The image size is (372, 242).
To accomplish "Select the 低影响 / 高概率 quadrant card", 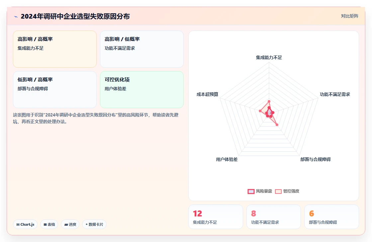I will coord(55,90).
